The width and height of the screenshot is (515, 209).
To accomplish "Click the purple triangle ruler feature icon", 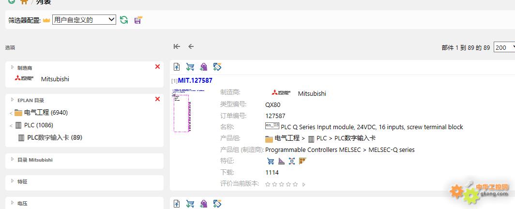I will 282,161.
